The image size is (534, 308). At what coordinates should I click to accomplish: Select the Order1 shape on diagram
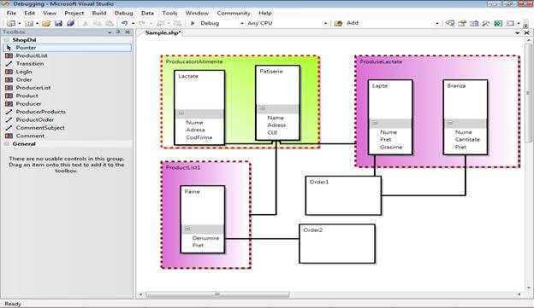click(343, 195)
